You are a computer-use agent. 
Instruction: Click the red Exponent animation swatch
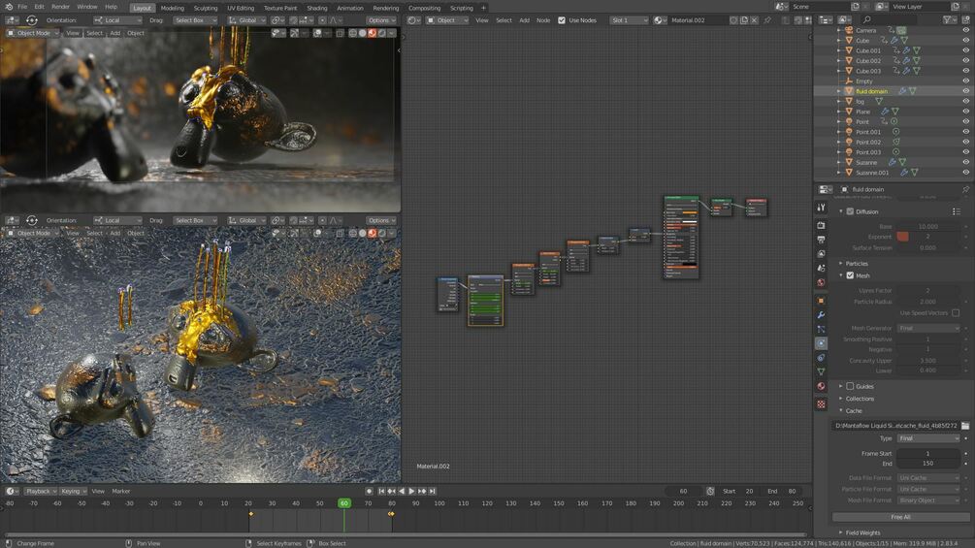pyautogui.click(x=903, y=237)
